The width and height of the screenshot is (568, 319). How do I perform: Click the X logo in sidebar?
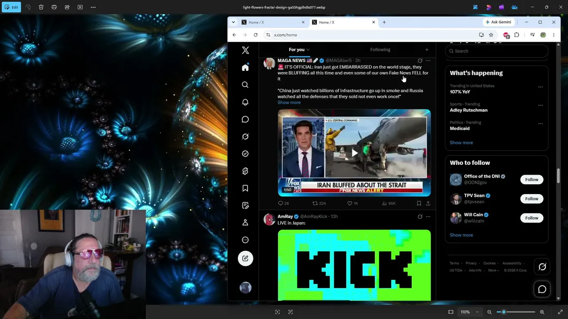(x=245, y=51)
